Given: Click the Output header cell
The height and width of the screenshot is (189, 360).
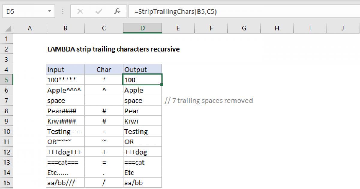Looking at the screenshot, I should pos(142,69).
